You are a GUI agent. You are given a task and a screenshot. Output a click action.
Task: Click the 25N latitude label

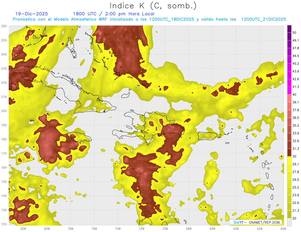pos(4,40)
